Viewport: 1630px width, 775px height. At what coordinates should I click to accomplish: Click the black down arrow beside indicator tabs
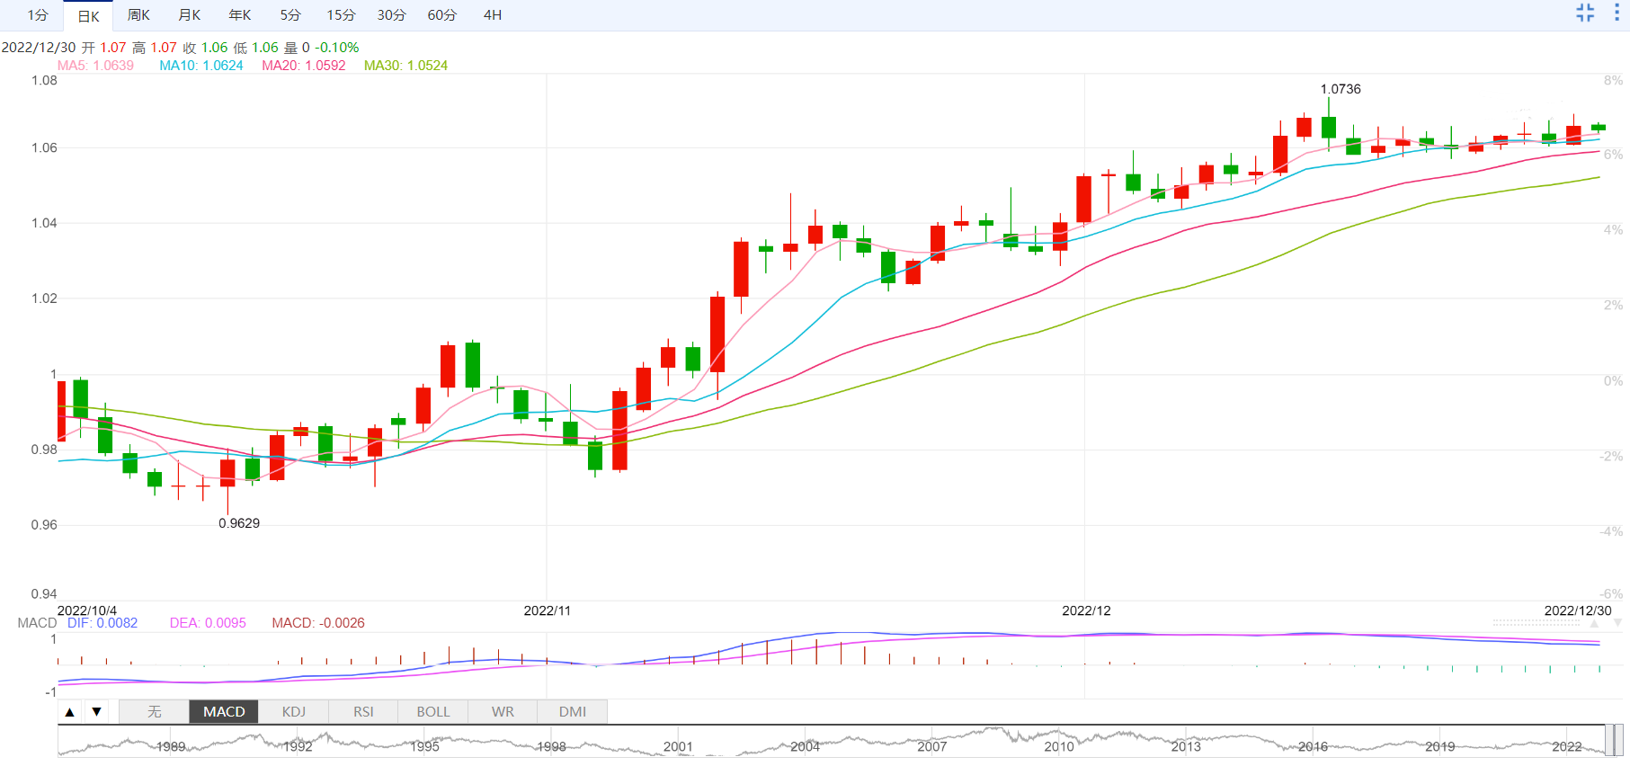click(96, 712)
